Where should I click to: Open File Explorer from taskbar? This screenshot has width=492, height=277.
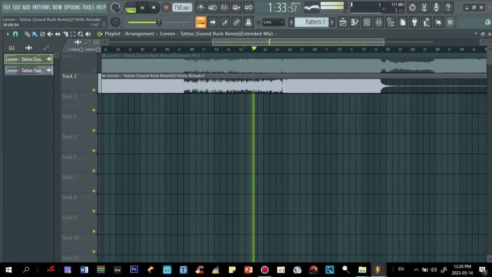point(362,270)
